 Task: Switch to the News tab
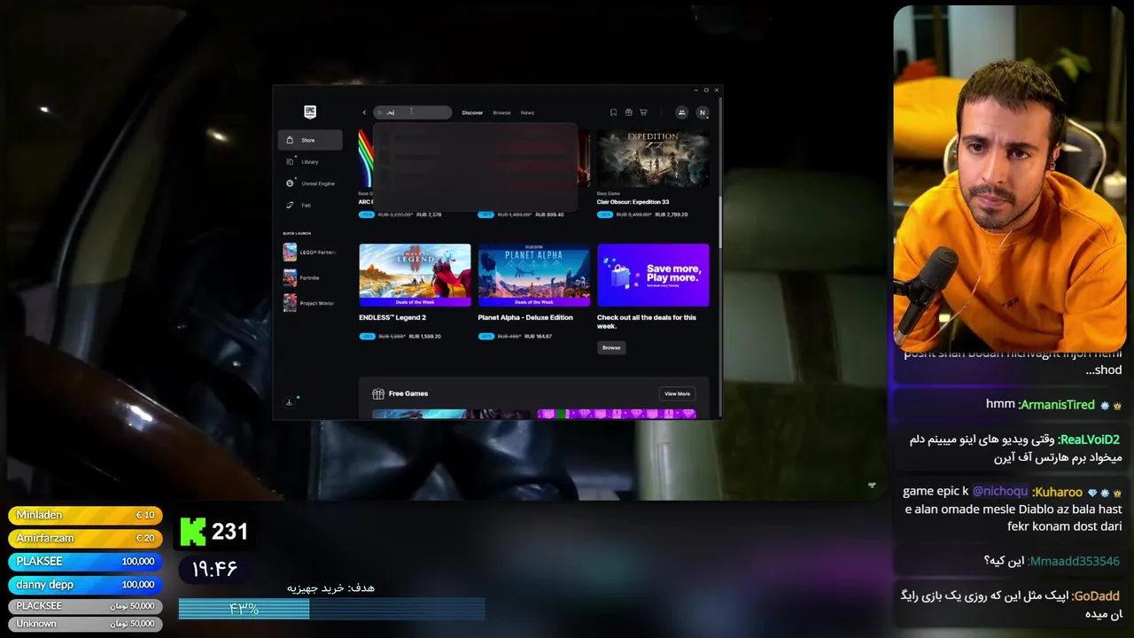pos(527,113)
